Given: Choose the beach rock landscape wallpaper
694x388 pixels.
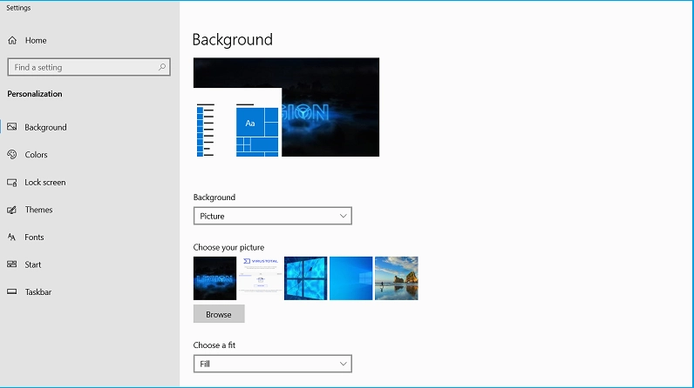Looking at the screenshot, I should click(396, 278).
